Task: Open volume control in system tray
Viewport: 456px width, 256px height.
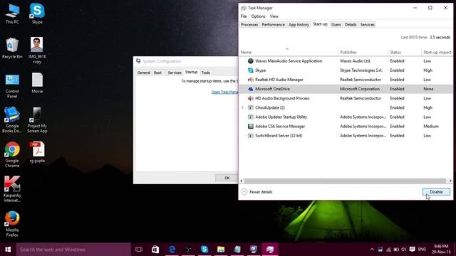Action: point(404,250)
